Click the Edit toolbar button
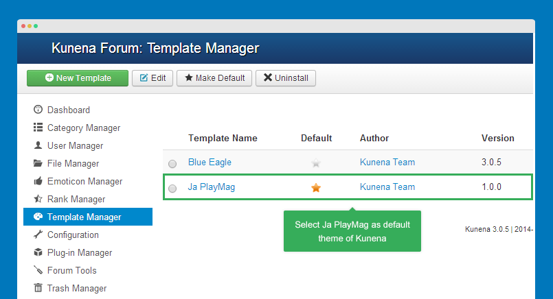This screenshot has height=299, width=553. click(153, 78)
